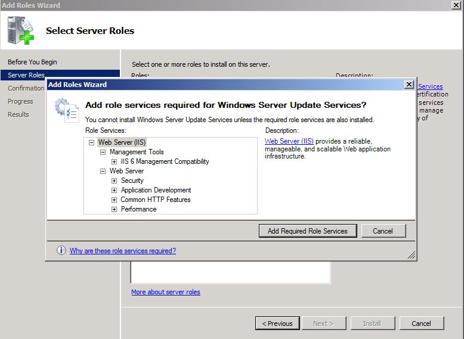
Task: Expand IIS 6 Management Compatibility node
Action: pos(114,161)
